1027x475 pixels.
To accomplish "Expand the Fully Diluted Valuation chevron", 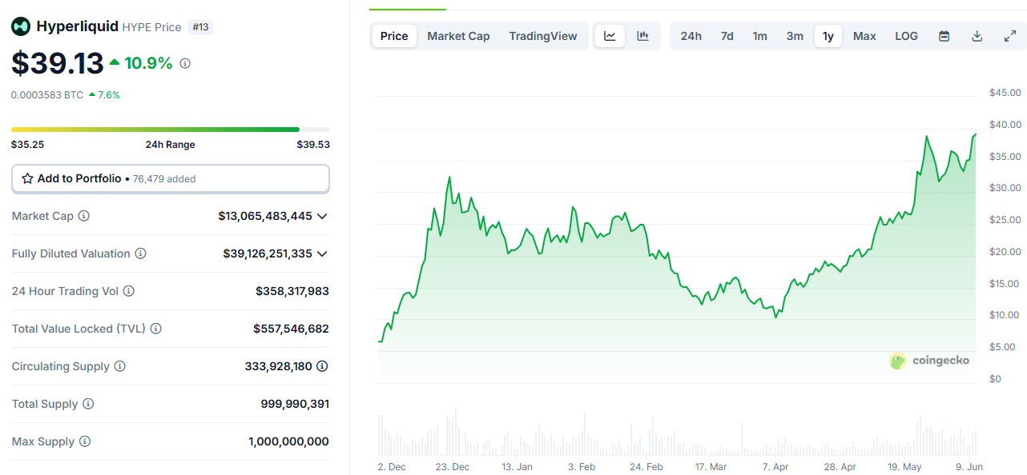I will [x=322, y=253].
